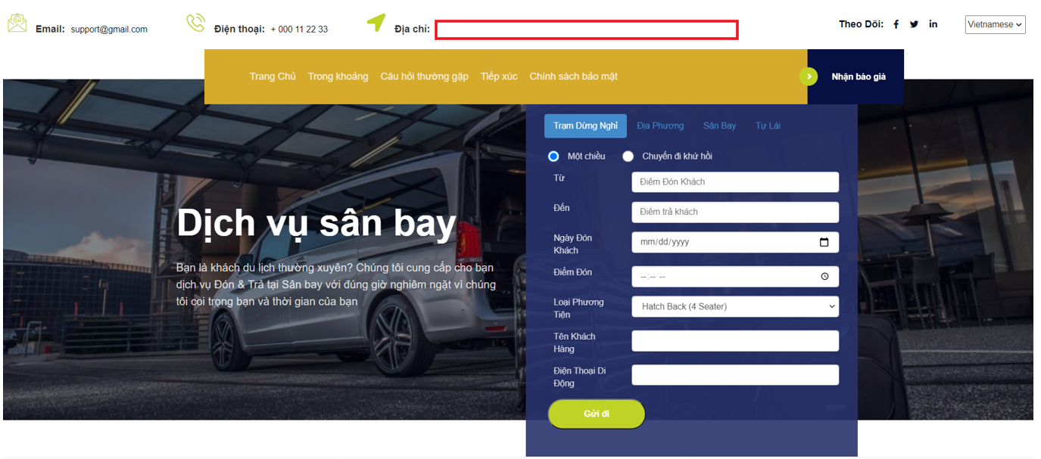Image resolution: width=1041 pixels, height=459 pixels.
Task: Switch to the Địa Phương tab
Action: pos(659,126)
